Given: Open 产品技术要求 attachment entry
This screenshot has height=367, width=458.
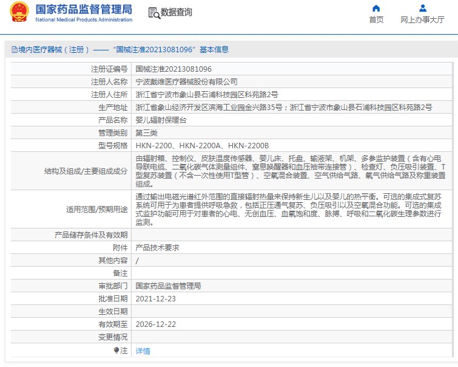Looking at the screenshot, I should click(x=157, y=248).
